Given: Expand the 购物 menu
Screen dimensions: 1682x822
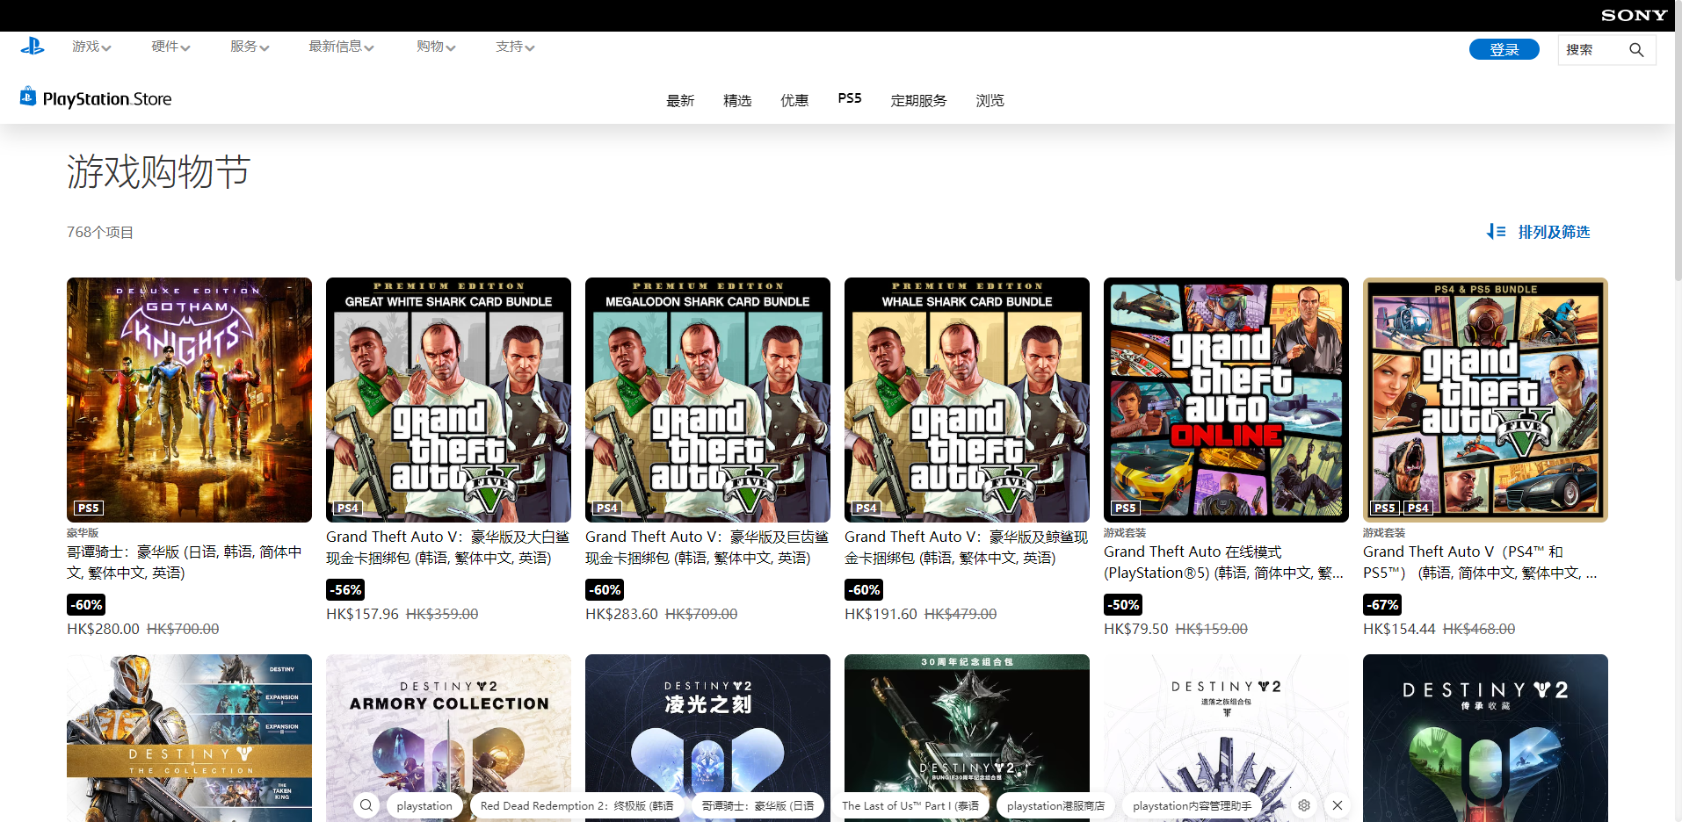Looking at the screenshot, I should (436, 47).
